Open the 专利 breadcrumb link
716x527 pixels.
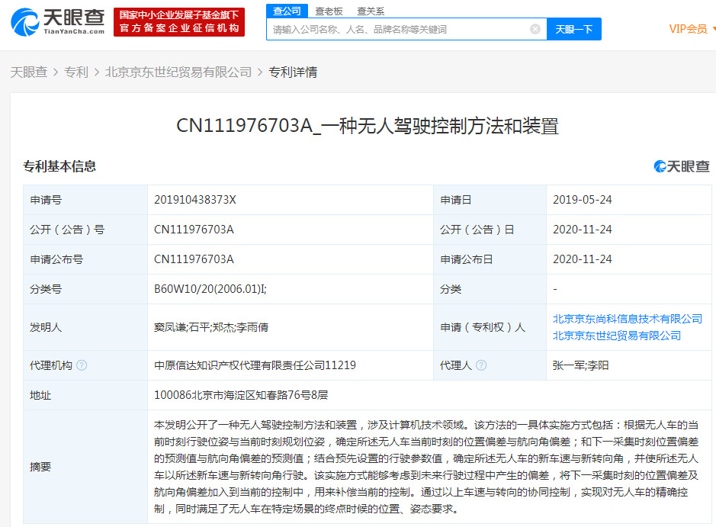[75, 72]
